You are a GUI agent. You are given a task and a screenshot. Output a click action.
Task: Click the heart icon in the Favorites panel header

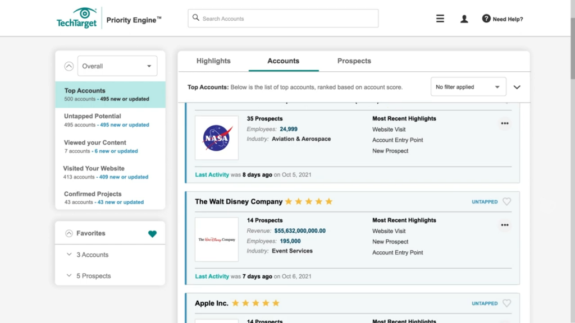click(152, 233)
